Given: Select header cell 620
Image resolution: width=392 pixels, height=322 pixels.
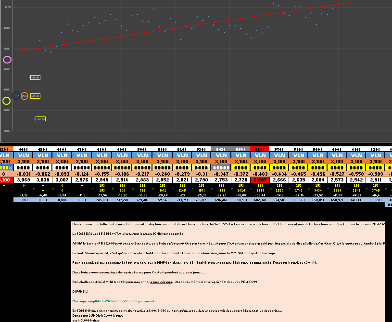Looking at the screenshot, I should (375, 149).
